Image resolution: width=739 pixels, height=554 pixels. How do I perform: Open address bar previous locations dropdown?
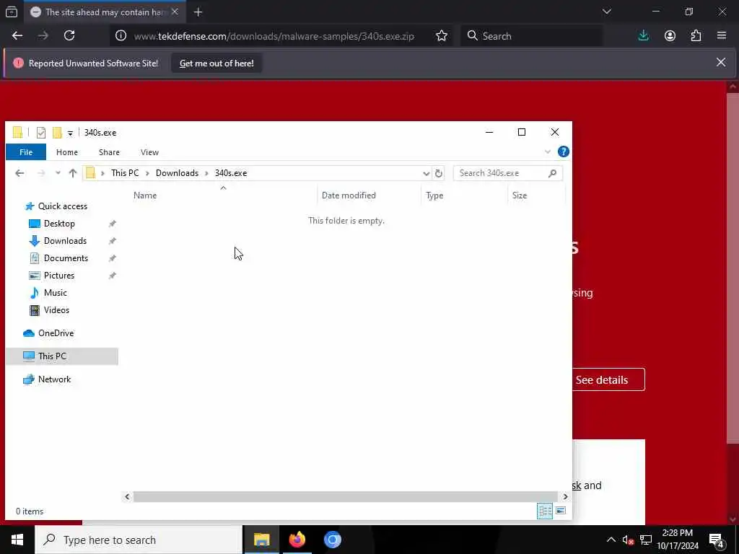pos(426,173)
